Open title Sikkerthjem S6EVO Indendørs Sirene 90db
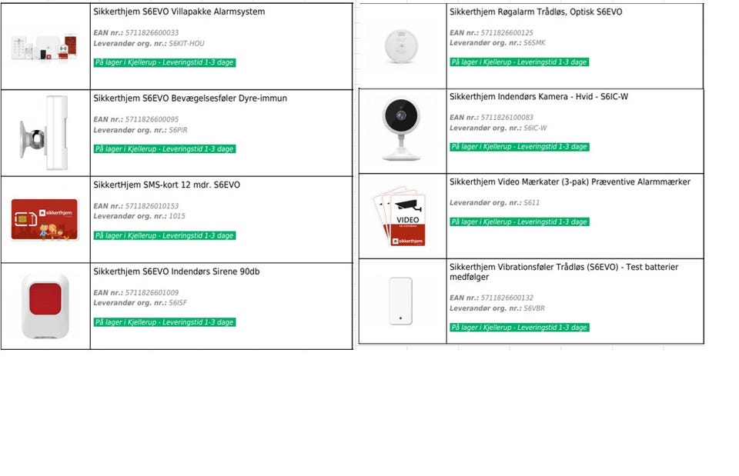Viewport: 739px width, 476px height. 176,271
